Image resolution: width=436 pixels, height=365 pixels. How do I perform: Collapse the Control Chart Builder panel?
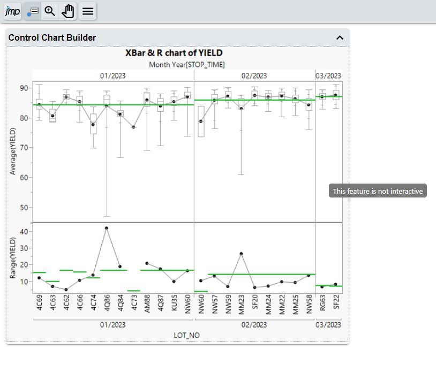tap(339, 37)
